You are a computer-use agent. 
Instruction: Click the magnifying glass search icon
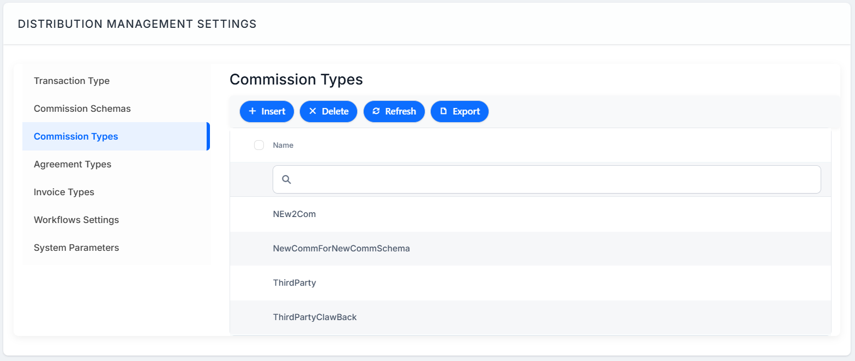286,179
